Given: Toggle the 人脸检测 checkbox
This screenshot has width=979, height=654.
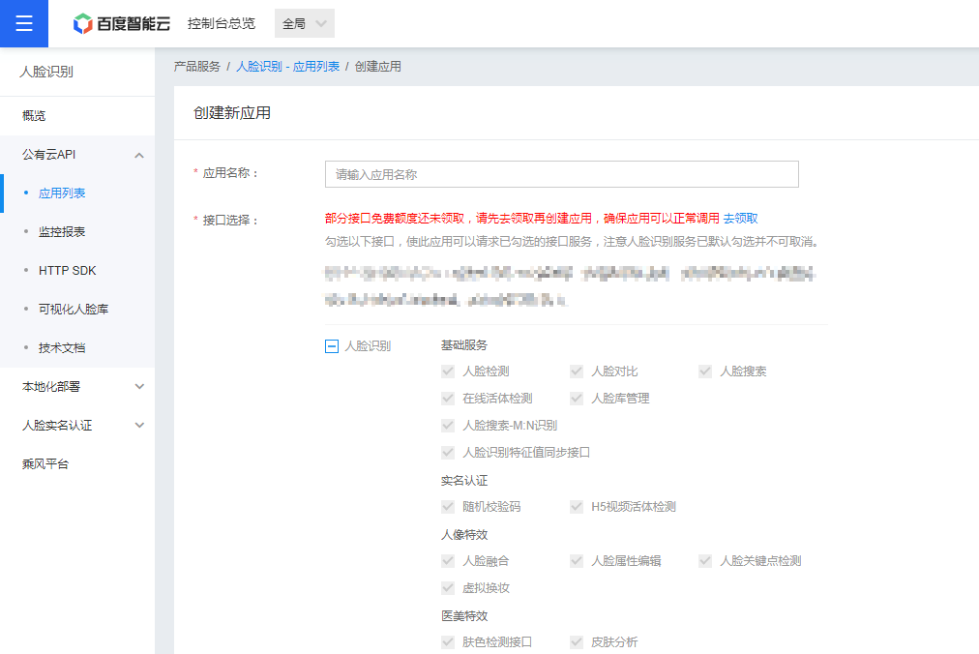Looking at the screenshot, I should click(448, 372).
